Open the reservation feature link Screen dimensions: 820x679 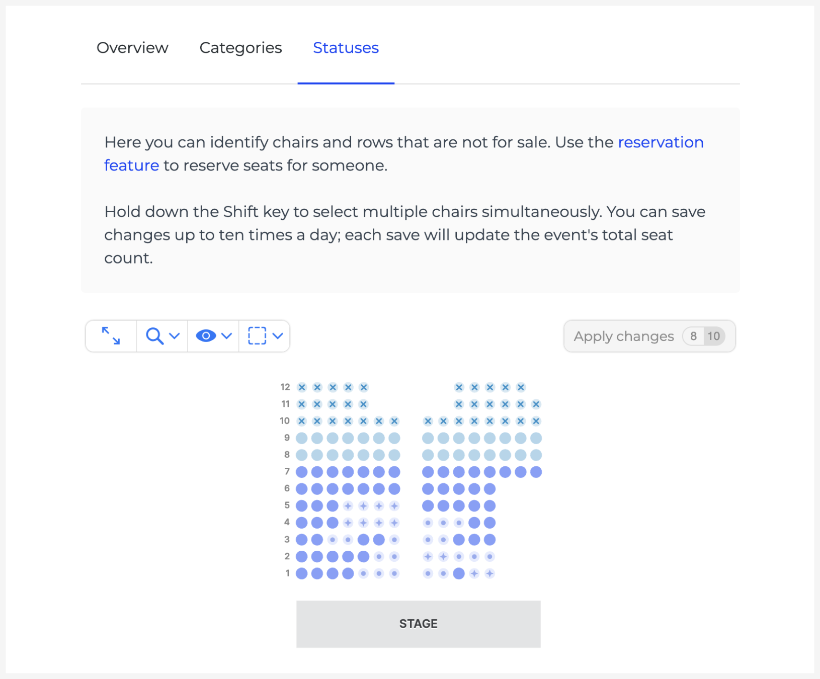661,142
